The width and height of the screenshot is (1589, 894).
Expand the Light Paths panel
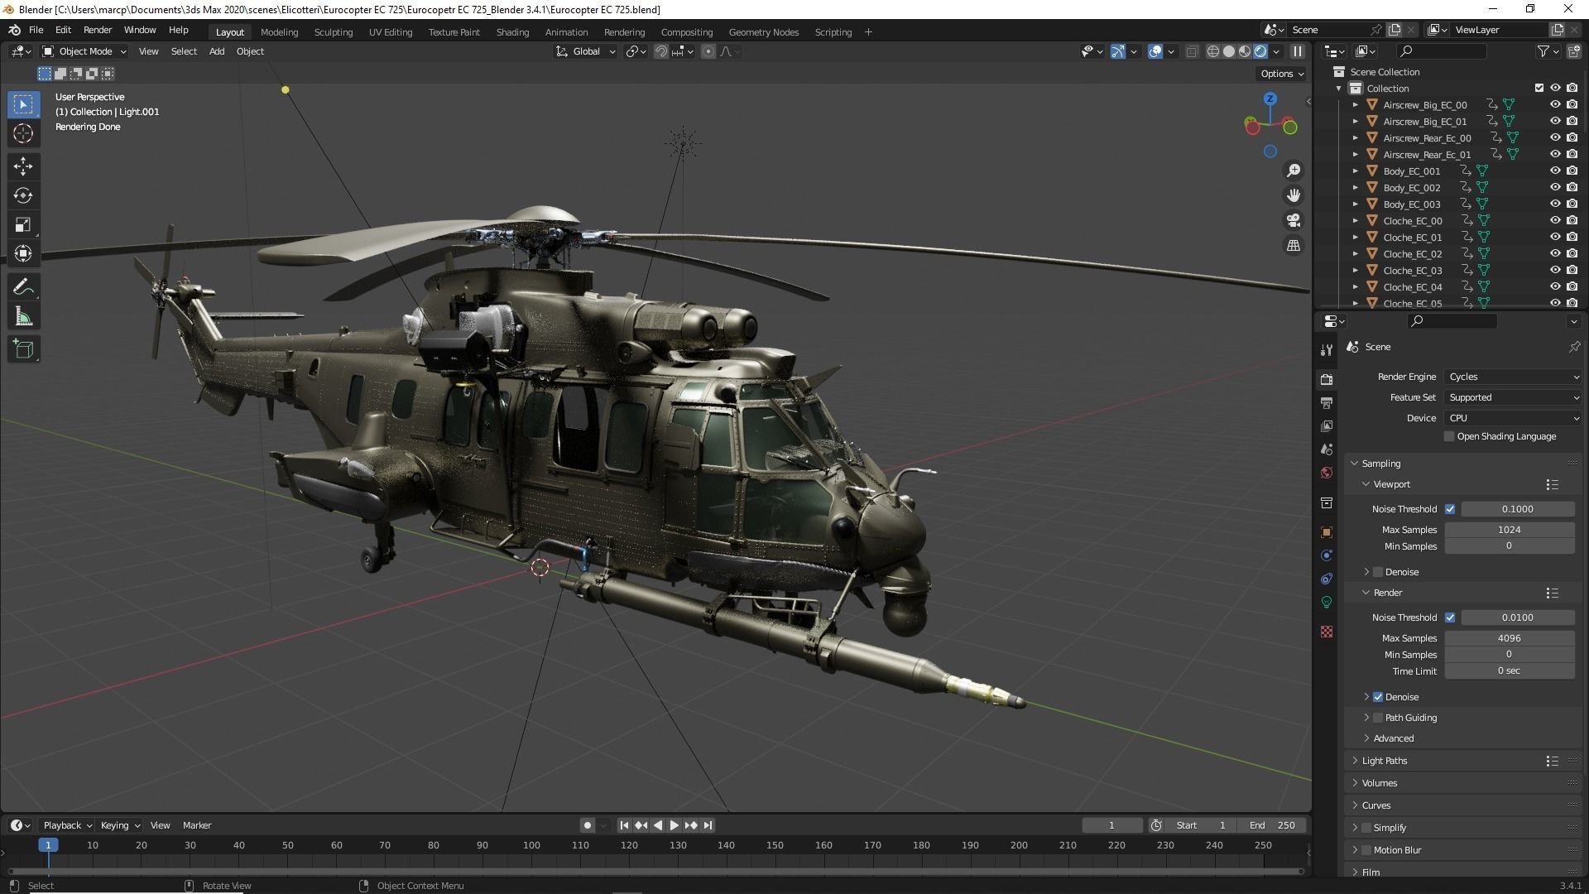[1384, 761]
